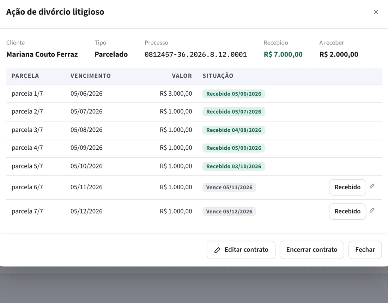Click the PARCELA column header
This screenshot has height=303, width=388.
click(x=25, y=76)
